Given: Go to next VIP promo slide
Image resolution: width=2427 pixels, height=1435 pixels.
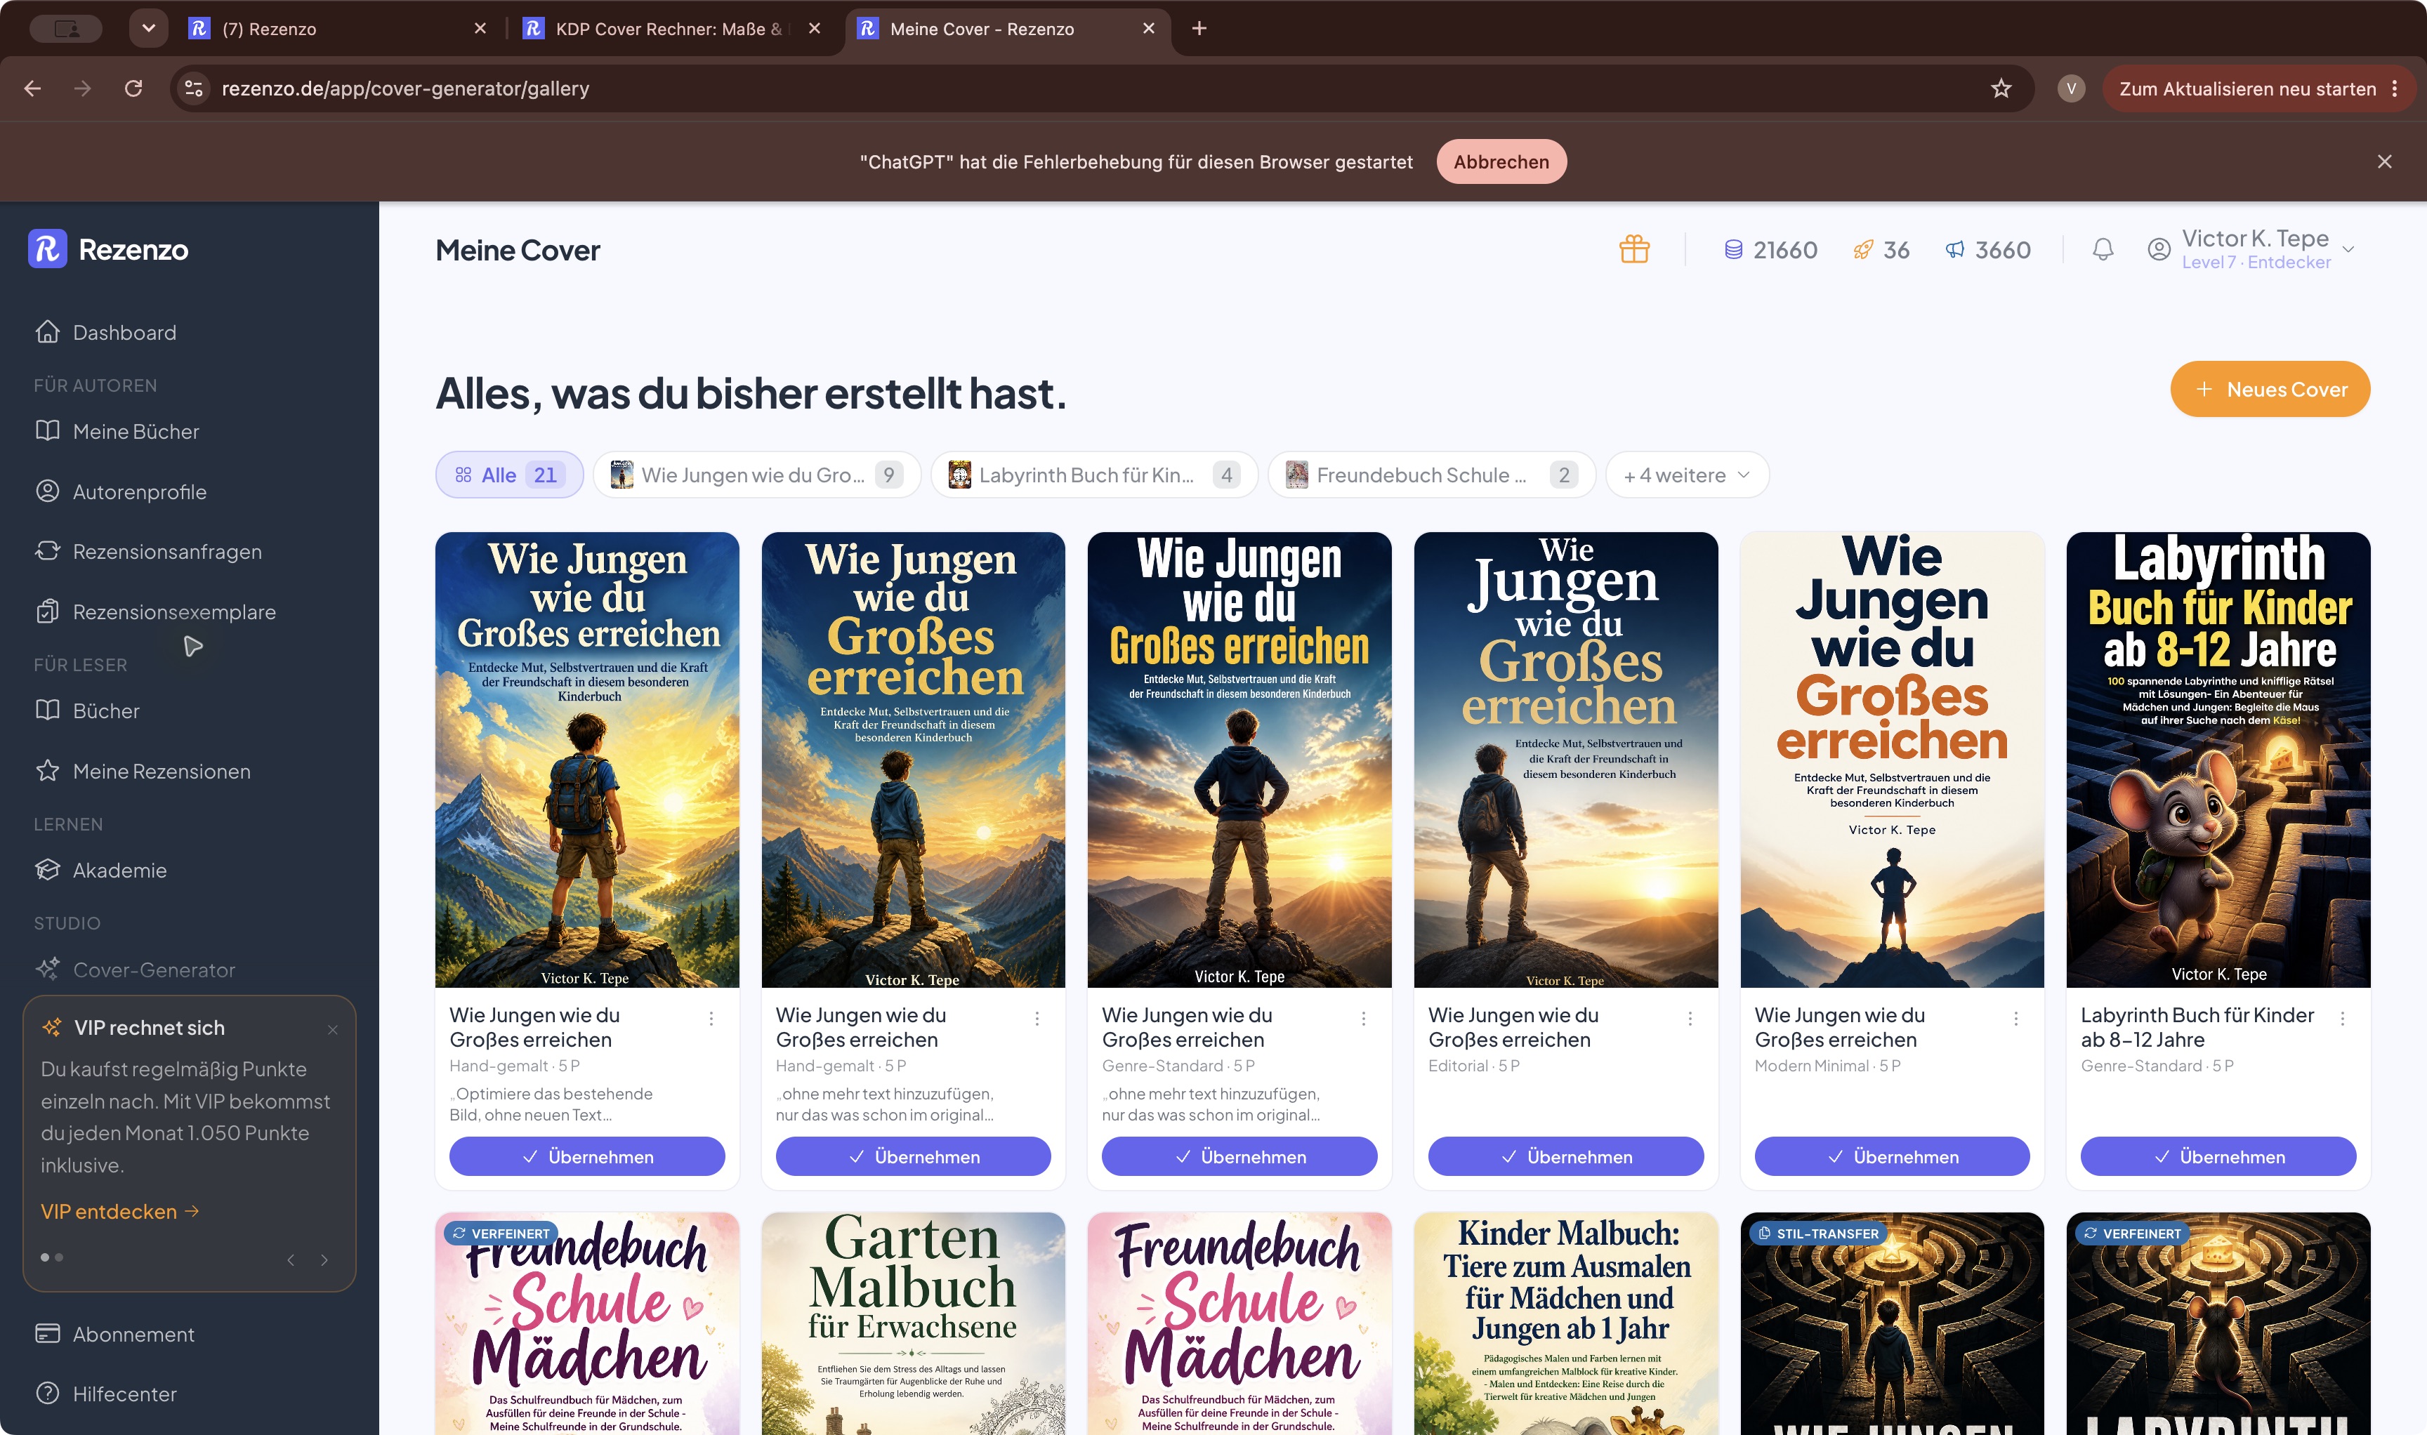Looking at the screenshot, I should (x=324, y=1259).
